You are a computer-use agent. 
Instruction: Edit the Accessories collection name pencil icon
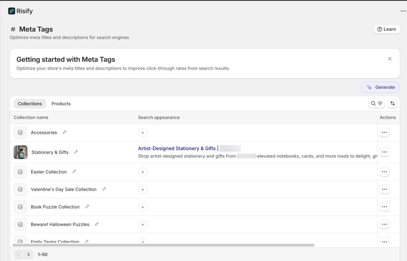point(64,132)
